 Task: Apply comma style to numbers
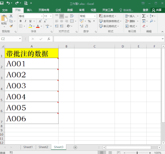pos(94,21)
